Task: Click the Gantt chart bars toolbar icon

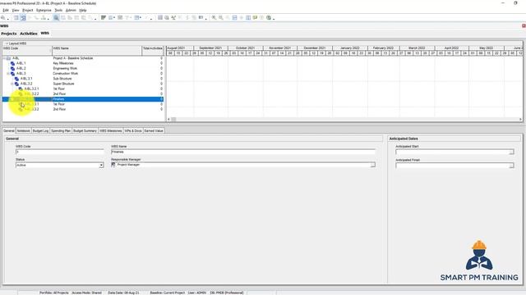Action: 104,17
